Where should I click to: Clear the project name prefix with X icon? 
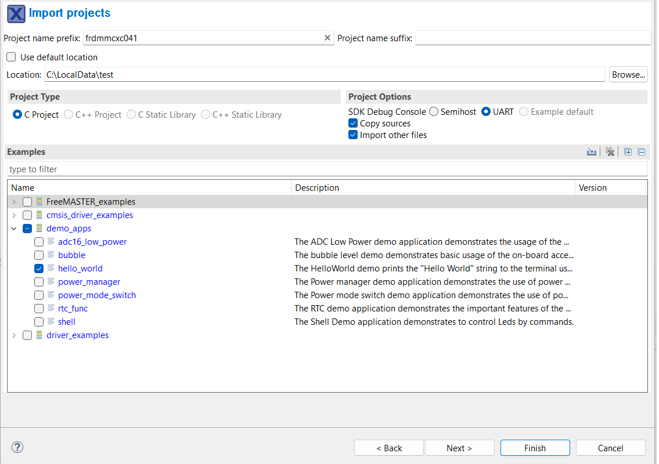pos(327,38)
